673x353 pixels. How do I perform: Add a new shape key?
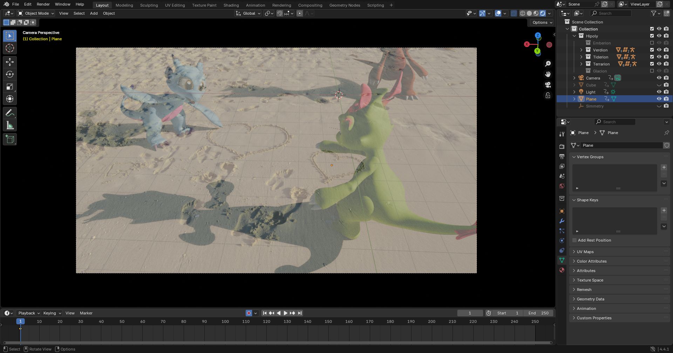664,210
